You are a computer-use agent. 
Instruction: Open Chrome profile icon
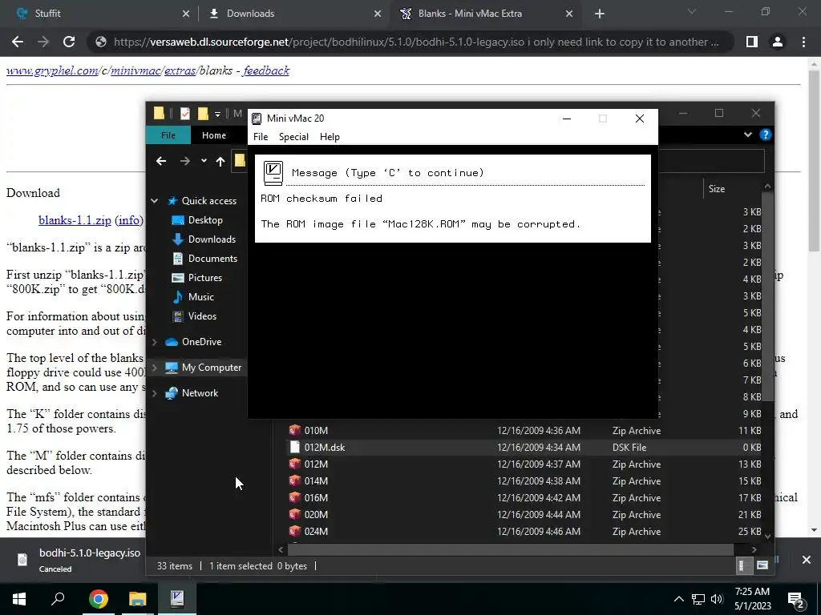778,42
